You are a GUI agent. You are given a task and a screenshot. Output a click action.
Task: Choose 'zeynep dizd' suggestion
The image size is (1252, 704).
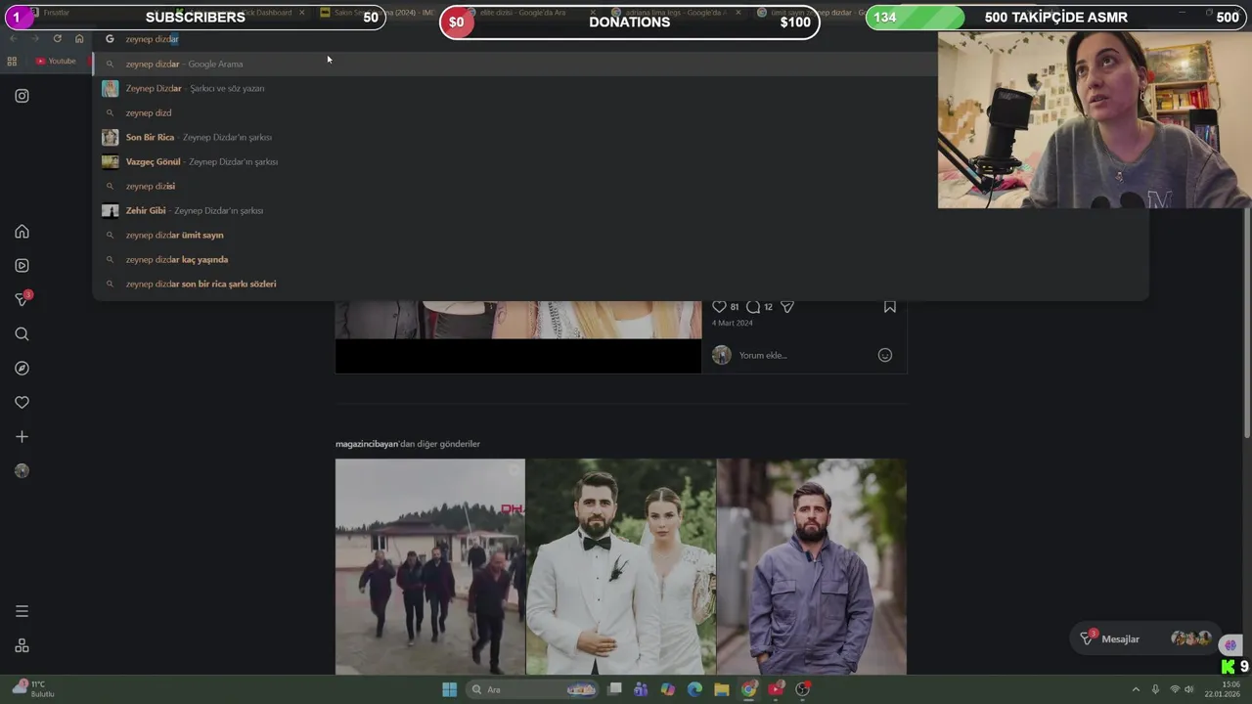[x=620, y=112]
